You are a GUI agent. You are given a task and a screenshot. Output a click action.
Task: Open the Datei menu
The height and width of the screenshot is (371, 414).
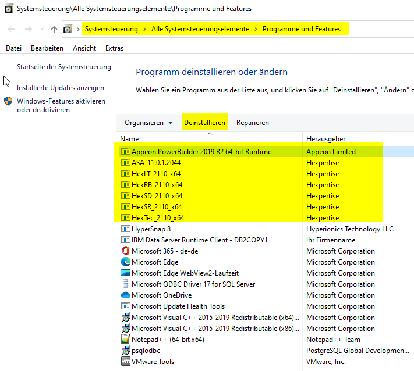(x=14, y=48)
